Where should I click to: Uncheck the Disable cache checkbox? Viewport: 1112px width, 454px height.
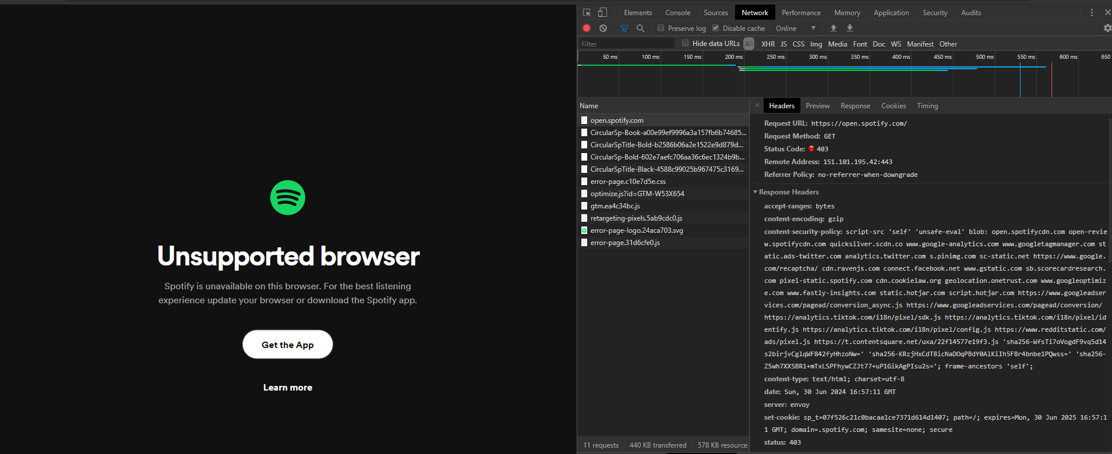[x=715, y=28]
